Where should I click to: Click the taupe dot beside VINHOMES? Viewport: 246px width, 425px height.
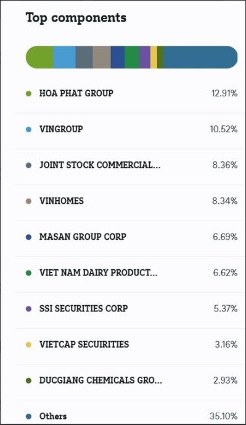coord(29,201)
